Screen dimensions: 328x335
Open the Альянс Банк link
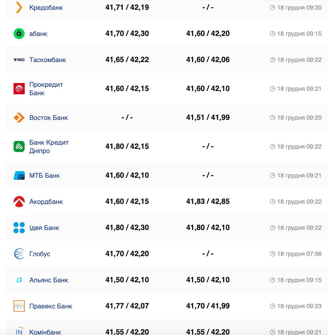pyautogui.click(x=49, y=280)
